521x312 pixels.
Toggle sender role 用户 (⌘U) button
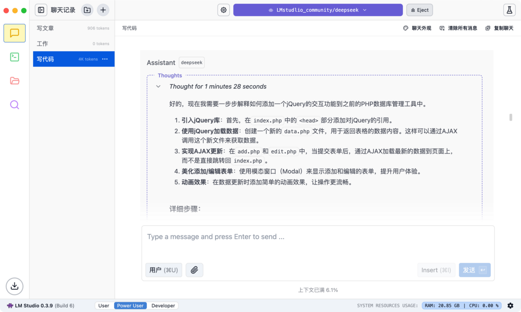point(164,270)
